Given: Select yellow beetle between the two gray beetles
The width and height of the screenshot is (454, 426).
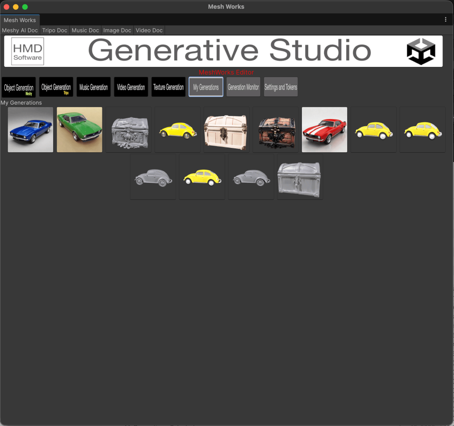Looking at the screenshot, I should [x=202, y=177].
